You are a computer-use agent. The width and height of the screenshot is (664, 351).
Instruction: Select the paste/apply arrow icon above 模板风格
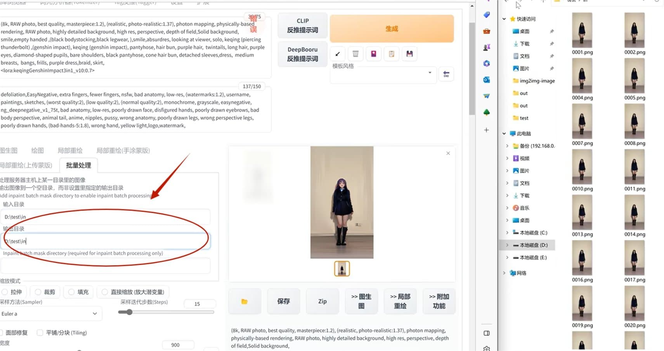coord(337,54)
